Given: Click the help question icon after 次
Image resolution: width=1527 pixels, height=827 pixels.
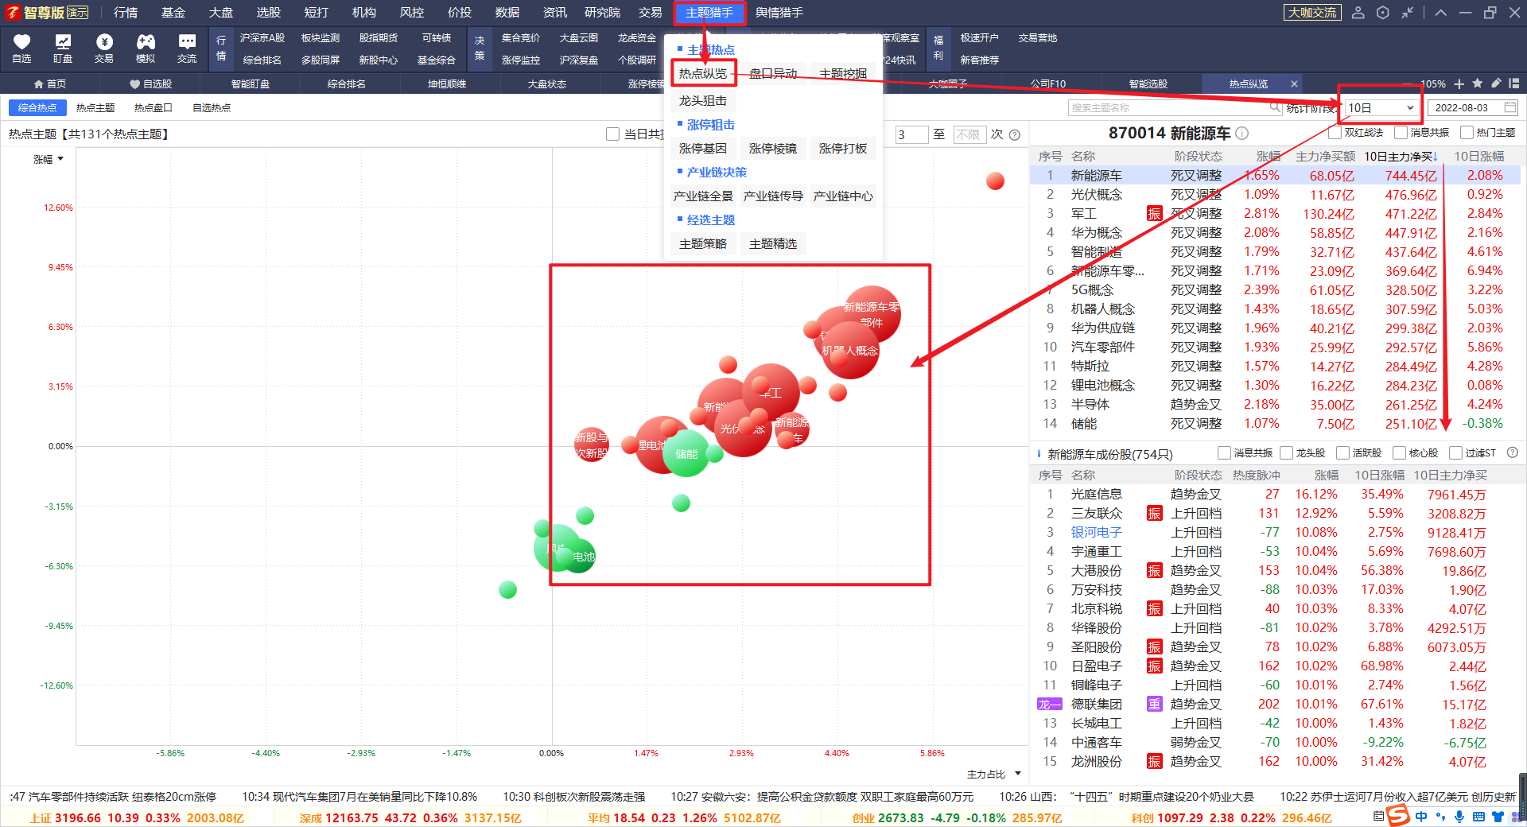Looking at the screenshot, I should click(x=1015, y=134).
